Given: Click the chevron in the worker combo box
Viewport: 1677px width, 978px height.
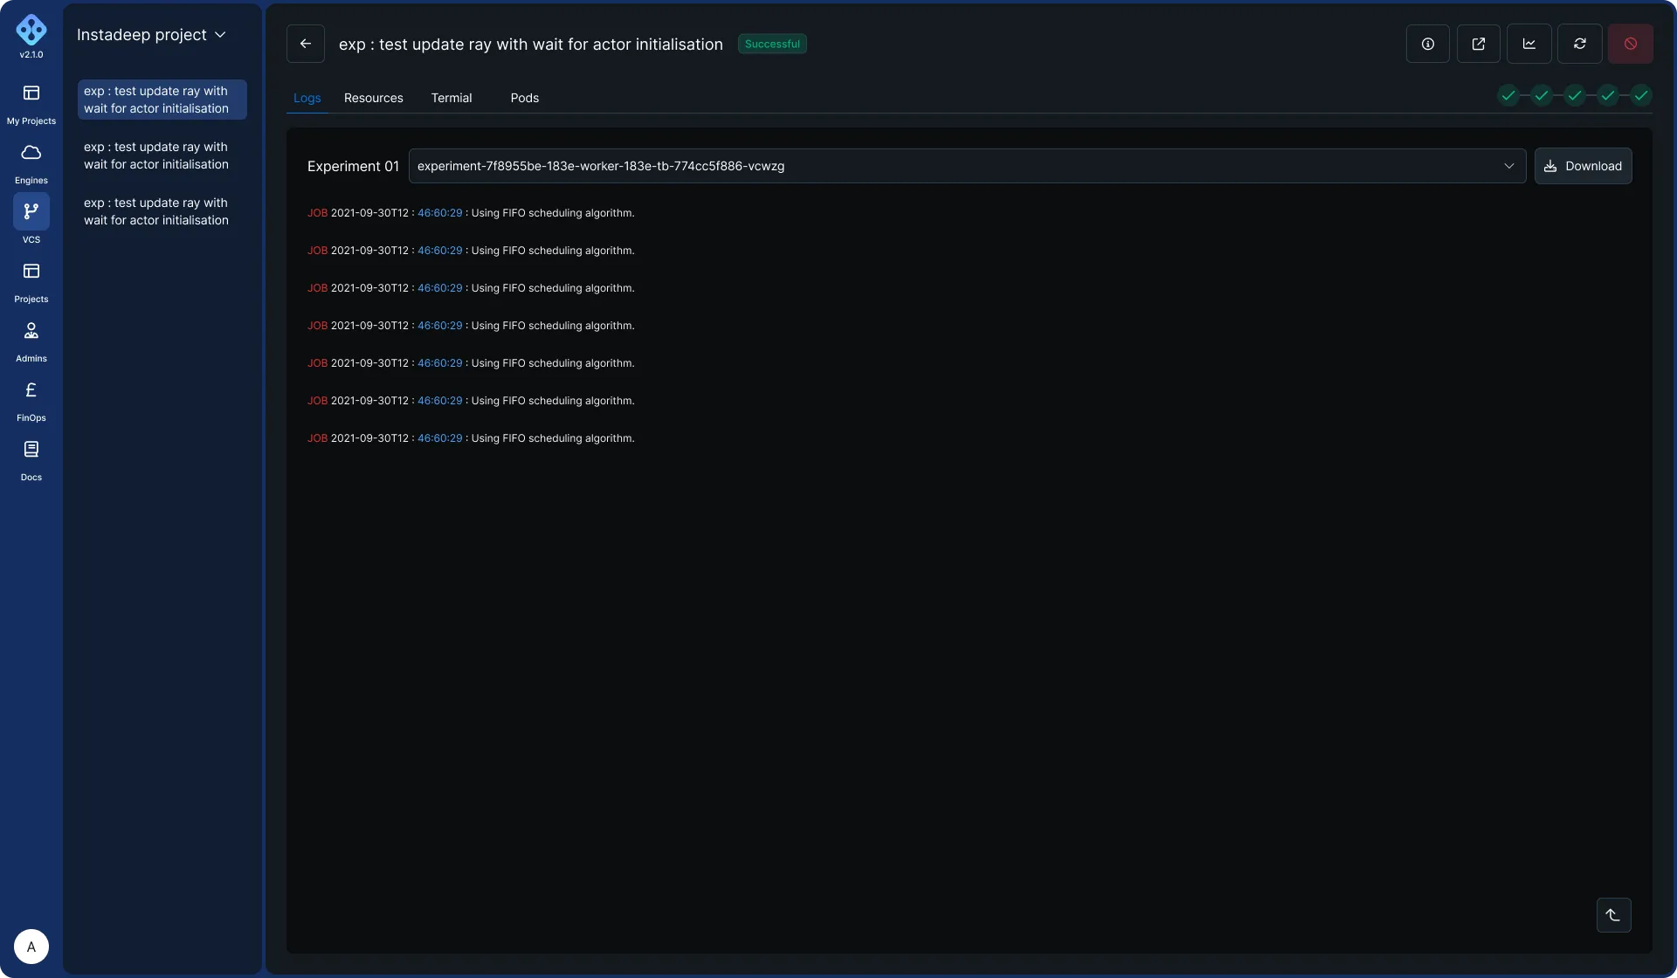Looking at the screenshot, I should click(1508, 166).
